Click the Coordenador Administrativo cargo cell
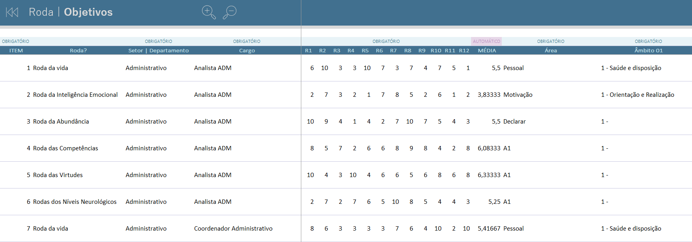 233,229
